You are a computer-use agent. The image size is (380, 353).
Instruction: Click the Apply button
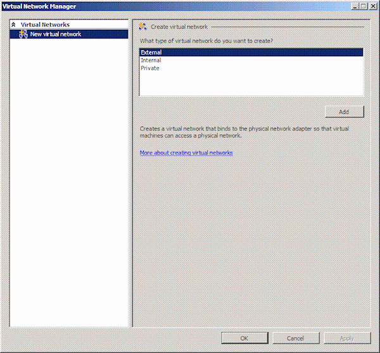[x=347, y=338]
